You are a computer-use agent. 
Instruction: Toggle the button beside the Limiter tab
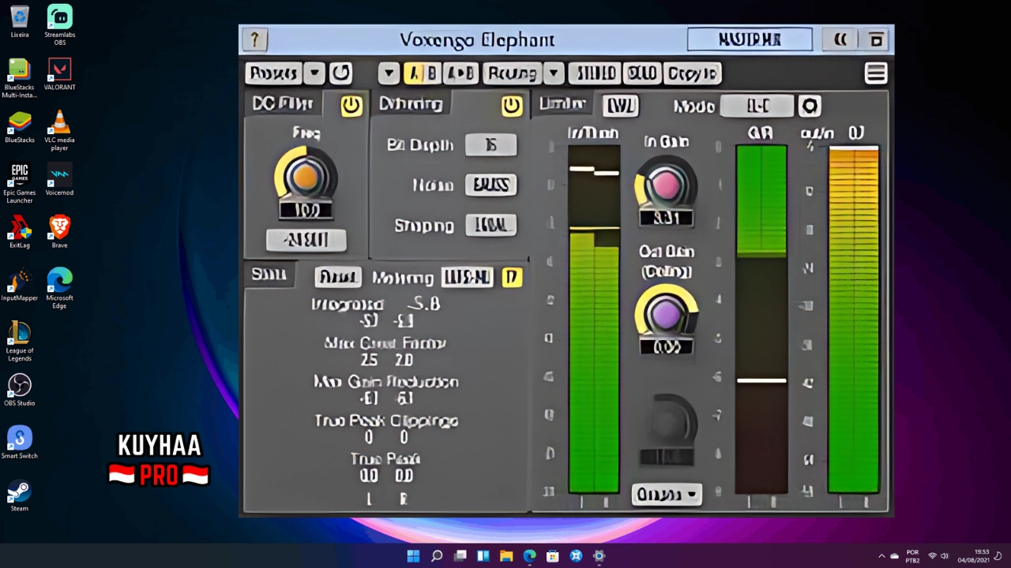[x=621, y=106]
